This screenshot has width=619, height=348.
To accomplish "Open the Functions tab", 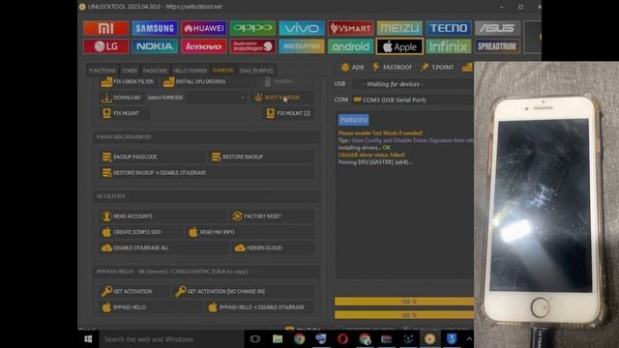I will (103, 71).
